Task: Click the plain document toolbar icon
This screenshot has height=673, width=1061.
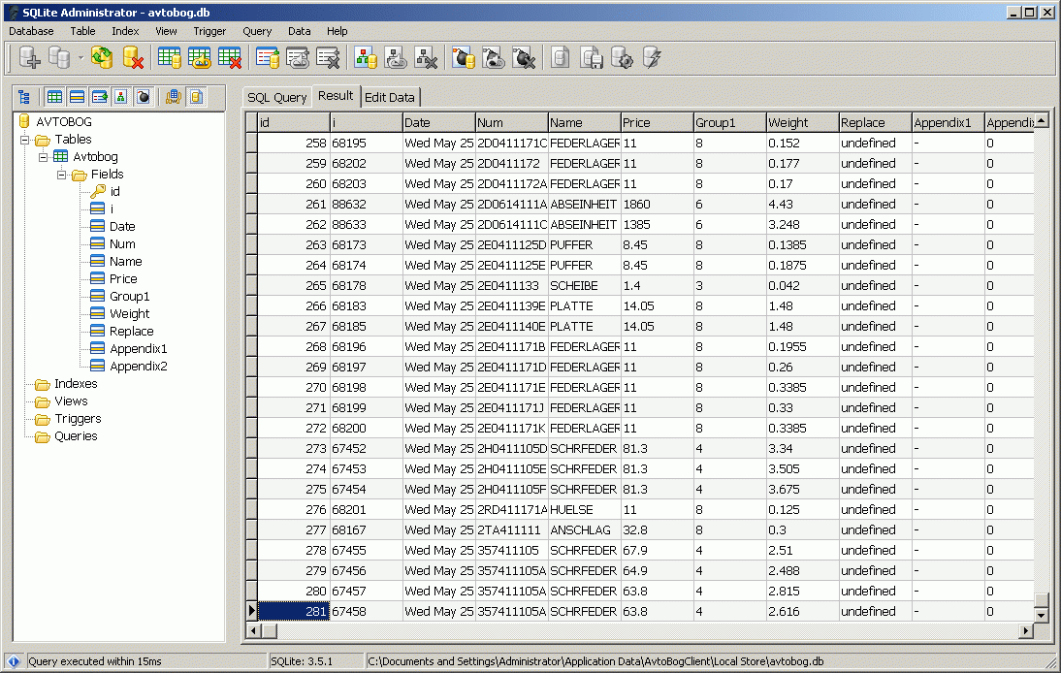Action: pyautogui.click(x=561, y=58)
